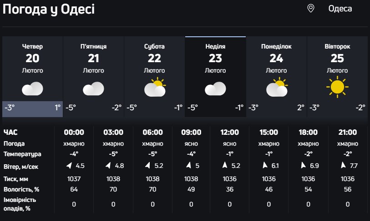The width and height of the screenshot is (370, 221).
Task: Click the 09:00 time column header
Action: (x=191, y=133)
